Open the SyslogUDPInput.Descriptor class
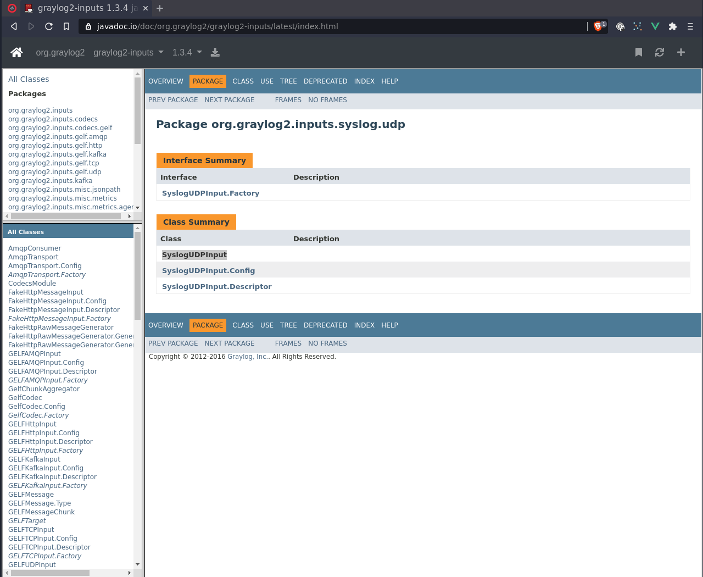 217,287
